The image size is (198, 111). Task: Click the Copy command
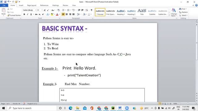click(11, 12)
